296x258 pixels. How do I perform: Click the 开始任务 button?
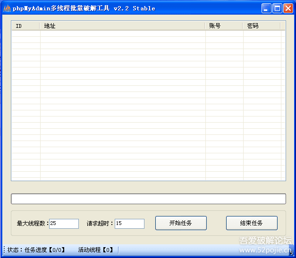click(x=181, y=223)
